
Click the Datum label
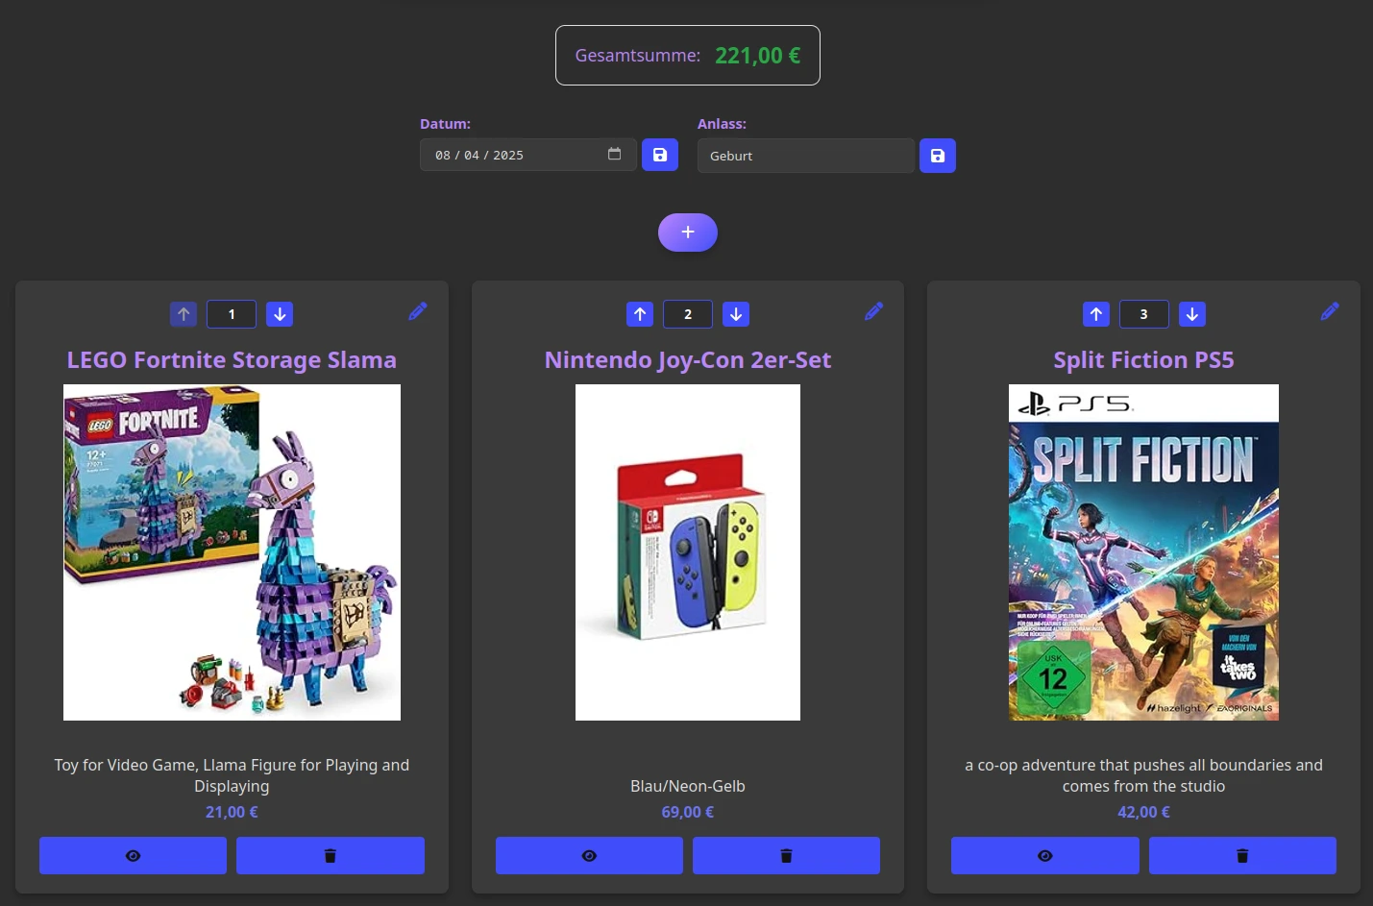tap(445, 124)
